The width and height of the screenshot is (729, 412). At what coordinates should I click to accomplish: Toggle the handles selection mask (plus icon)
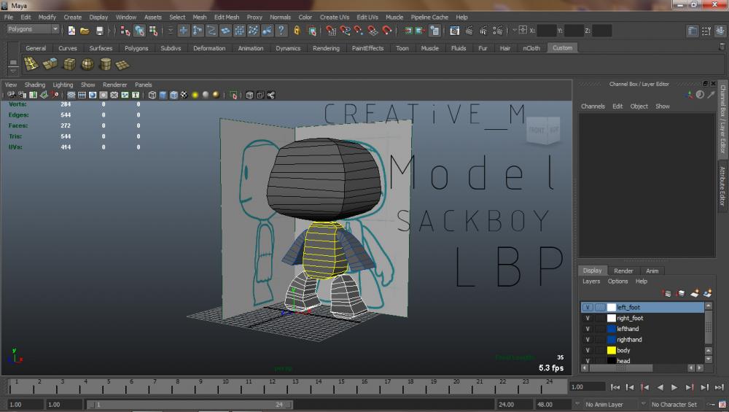point(184,31)
